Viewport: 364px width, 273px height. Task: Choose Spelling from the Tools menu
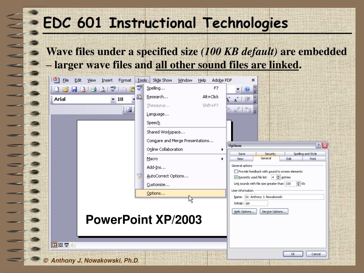click(180, 88)
